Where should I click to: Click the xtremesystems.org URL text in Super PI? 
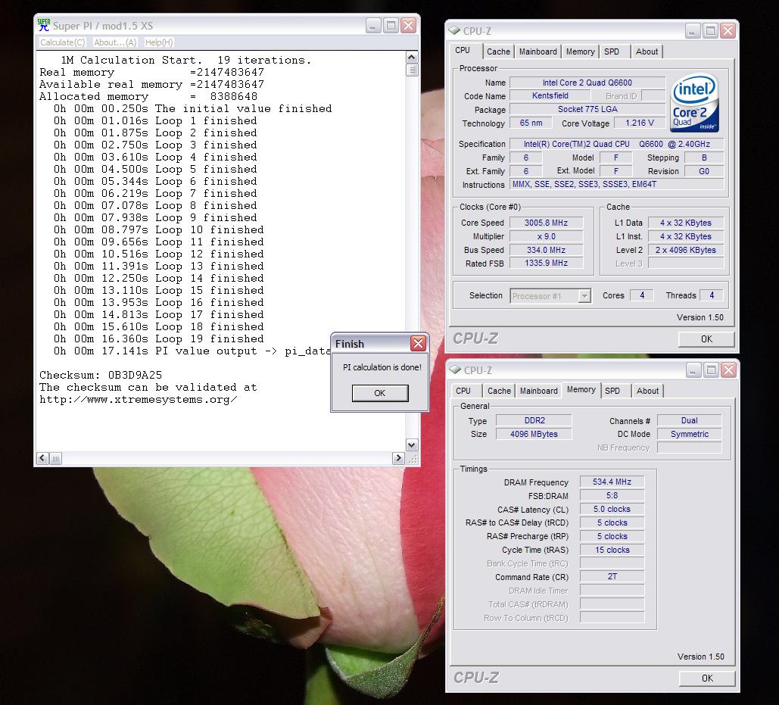pos(138,400)
